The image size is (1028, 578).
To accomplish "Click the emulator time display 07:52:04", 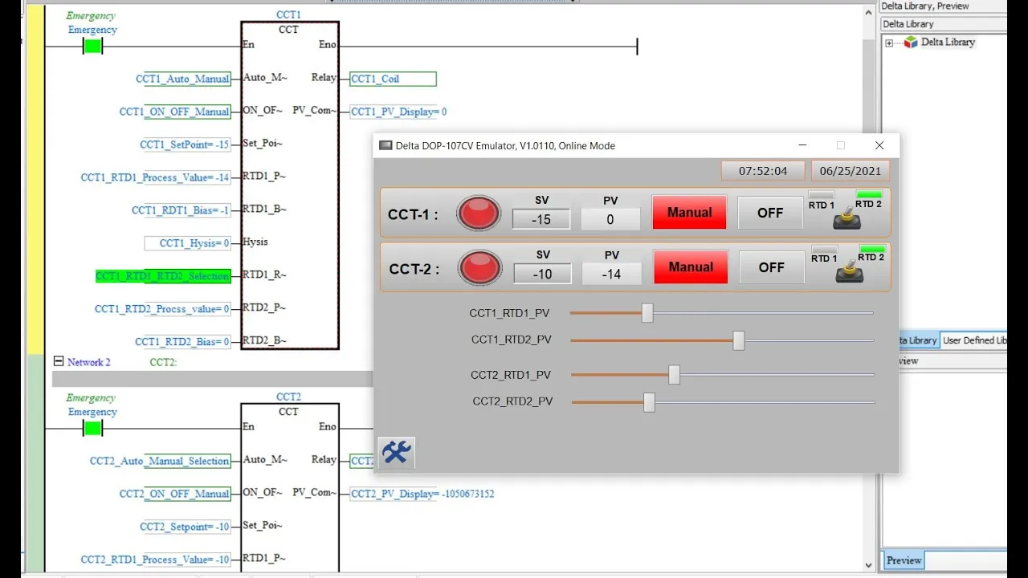I will click(x=763, y=171).
